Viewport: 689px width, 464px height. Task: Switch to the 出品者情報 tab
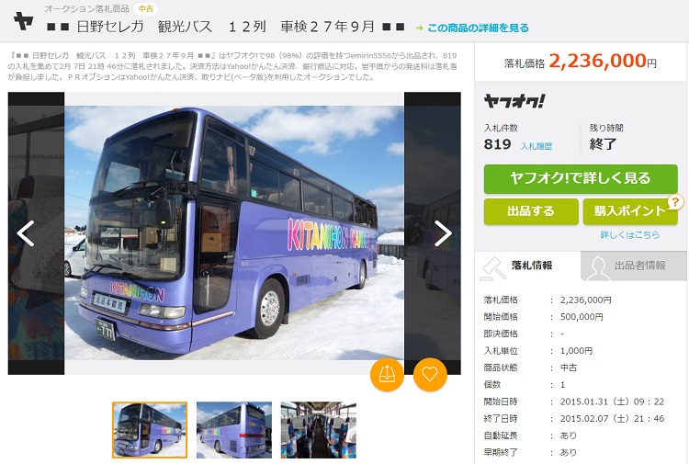click(634, 266)
